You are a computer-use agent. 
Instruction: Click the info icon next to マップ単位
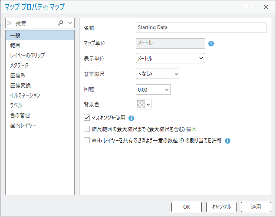[x=211, y=43]
